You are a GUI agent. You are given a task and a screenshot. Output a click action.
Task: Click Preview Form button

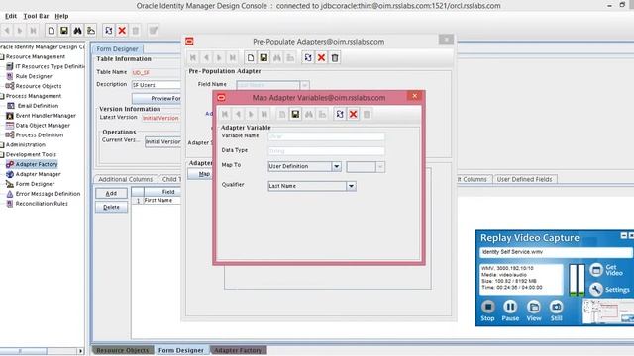coord(157,99)
